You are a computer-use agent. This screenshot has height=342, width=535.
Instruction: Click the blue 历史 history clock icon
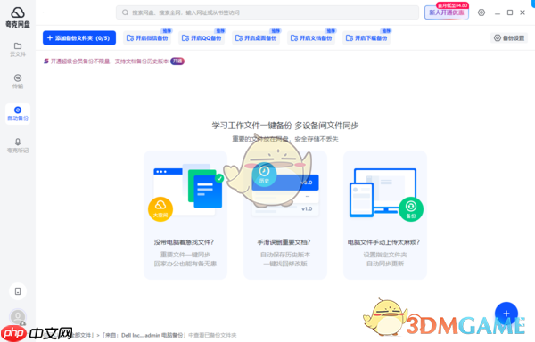(x=264, y=175)
